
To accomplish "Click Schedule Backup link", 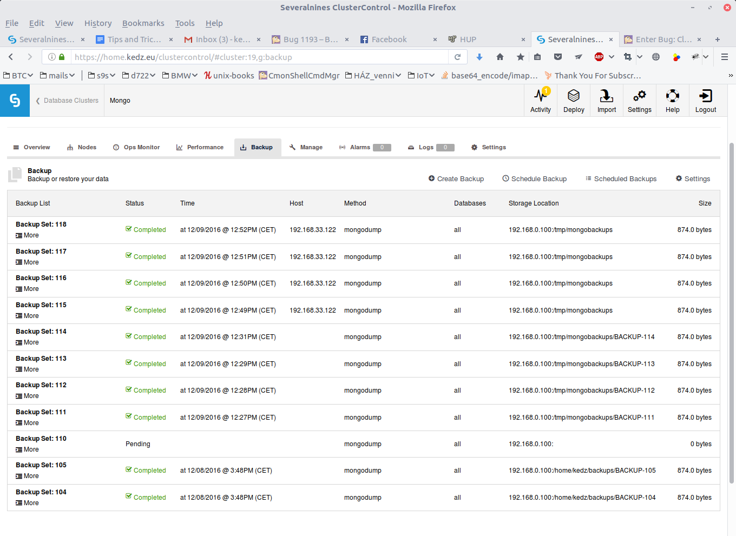I will point(535,179).
